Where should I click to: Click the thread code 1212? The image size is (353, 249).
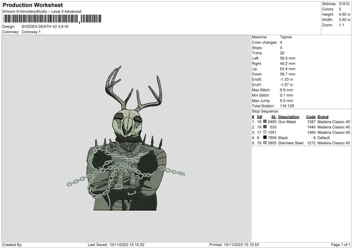click(311, 143)
